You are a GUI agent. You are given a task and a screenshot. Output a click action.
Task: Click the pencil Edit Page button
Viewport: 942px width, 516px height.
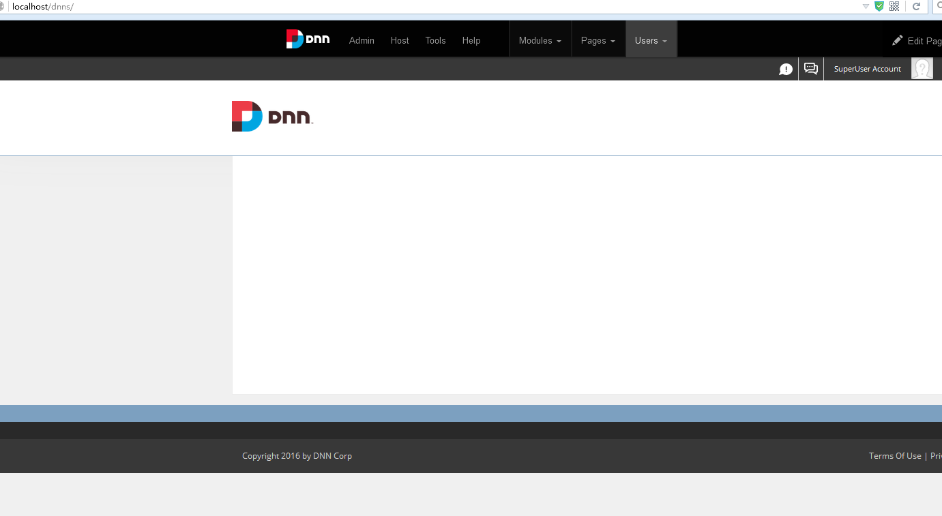click(x=917, y=41)
